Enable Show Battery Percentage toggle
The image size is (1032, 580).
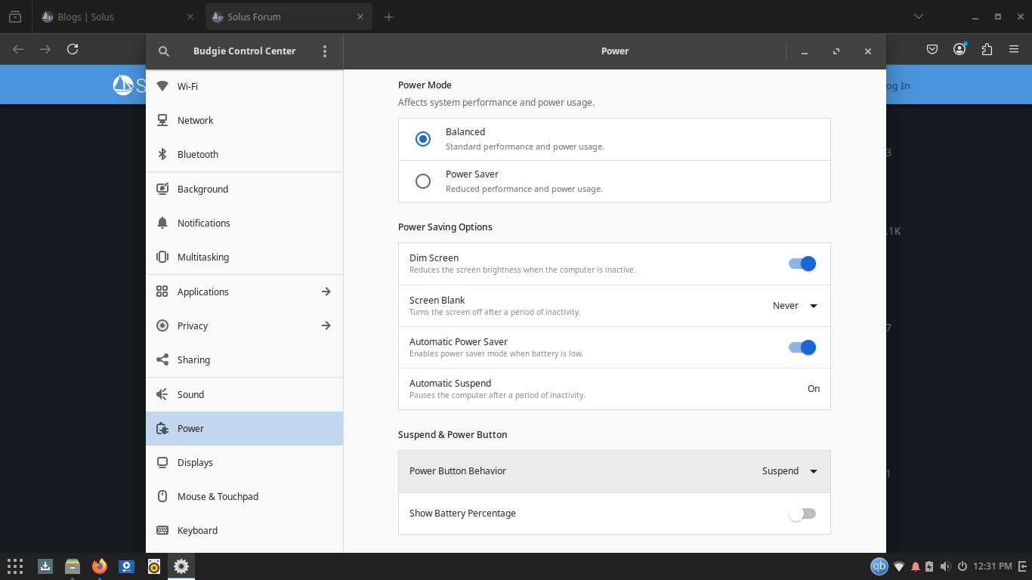tap(802, 514)
